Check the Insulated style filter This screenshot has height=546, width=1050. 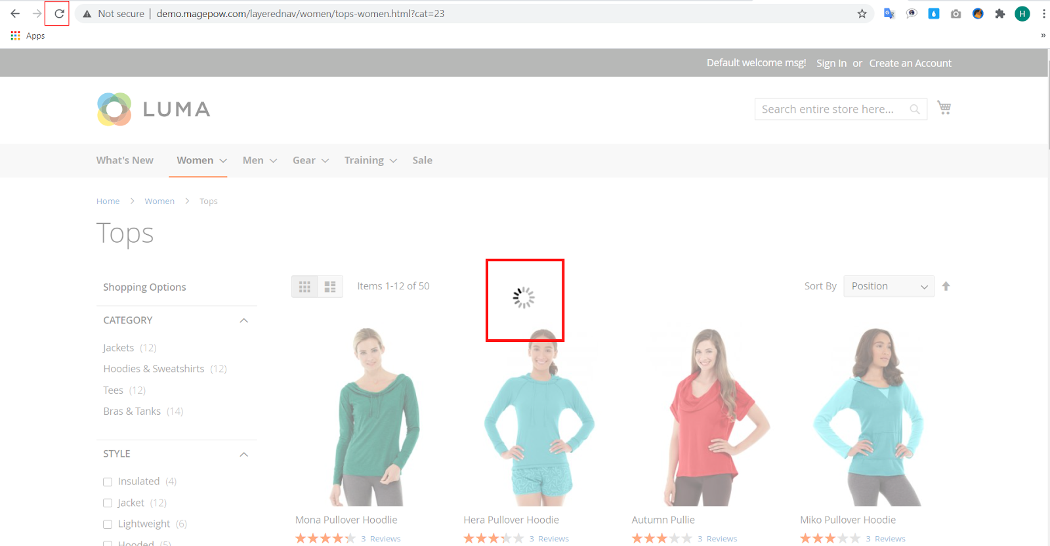tap(108, 482)
